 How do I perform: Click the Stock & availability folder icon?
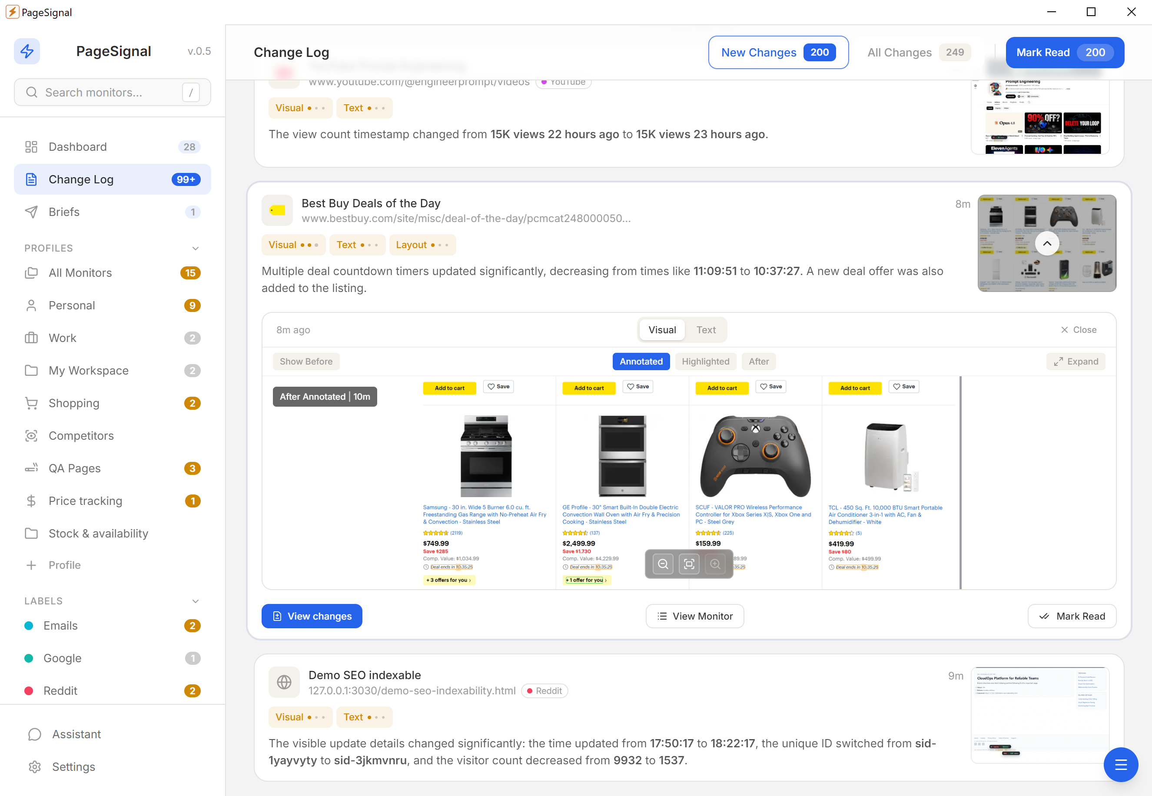(x=31, y=534)
